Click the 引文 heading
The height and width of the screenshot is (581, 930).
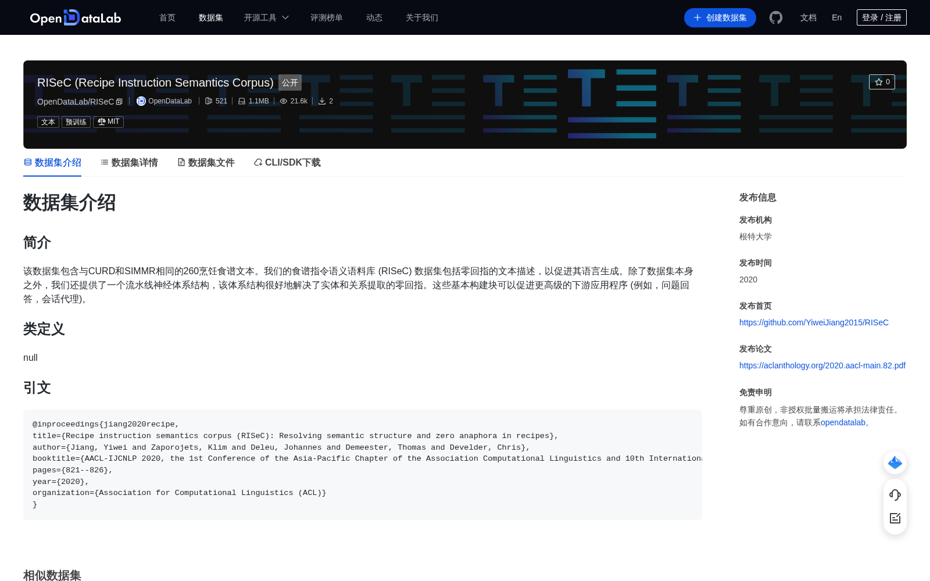click(37, 388)
